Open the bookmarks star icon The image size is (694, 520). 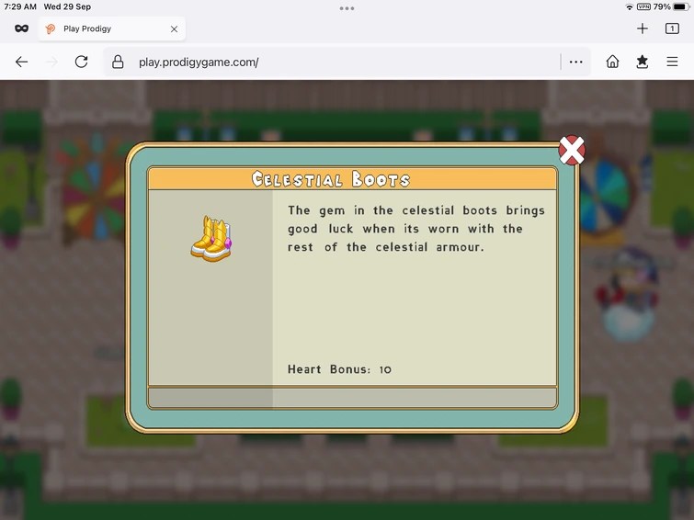pos(643,62)
